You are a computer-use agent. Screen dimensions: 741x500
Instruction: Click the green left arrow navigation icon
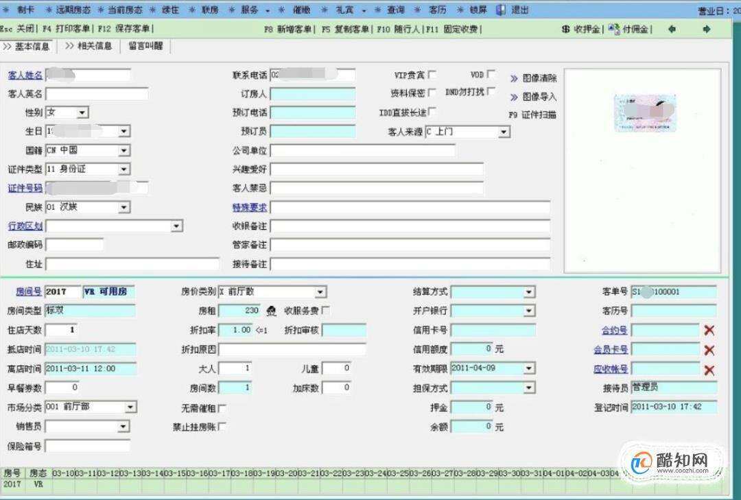(671, 29)
